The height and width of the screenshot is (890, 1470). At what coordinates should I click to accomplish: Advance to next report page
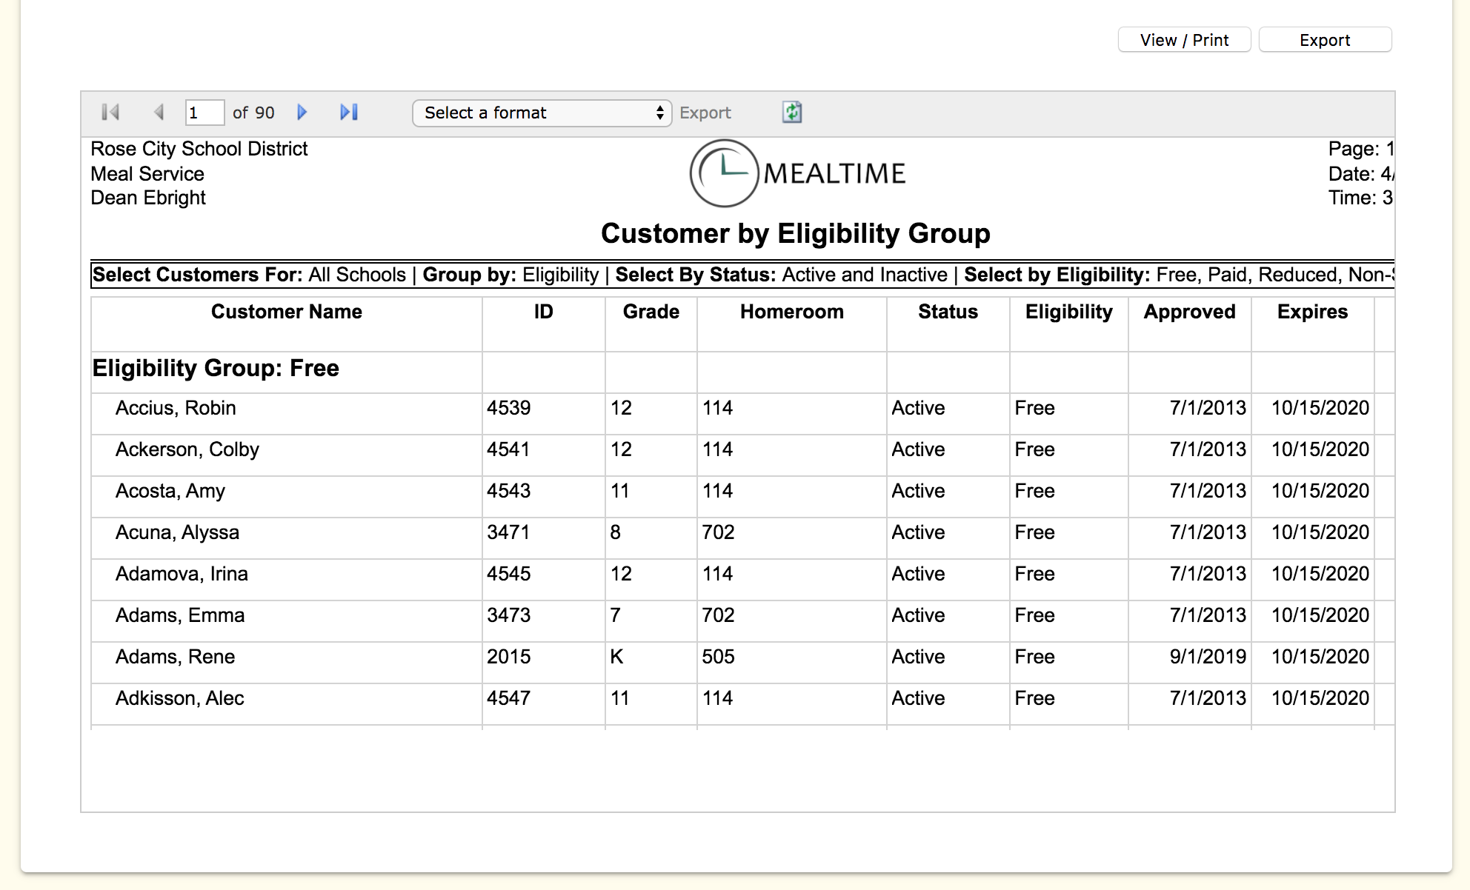pyautogui.click(x=302, y=113)
